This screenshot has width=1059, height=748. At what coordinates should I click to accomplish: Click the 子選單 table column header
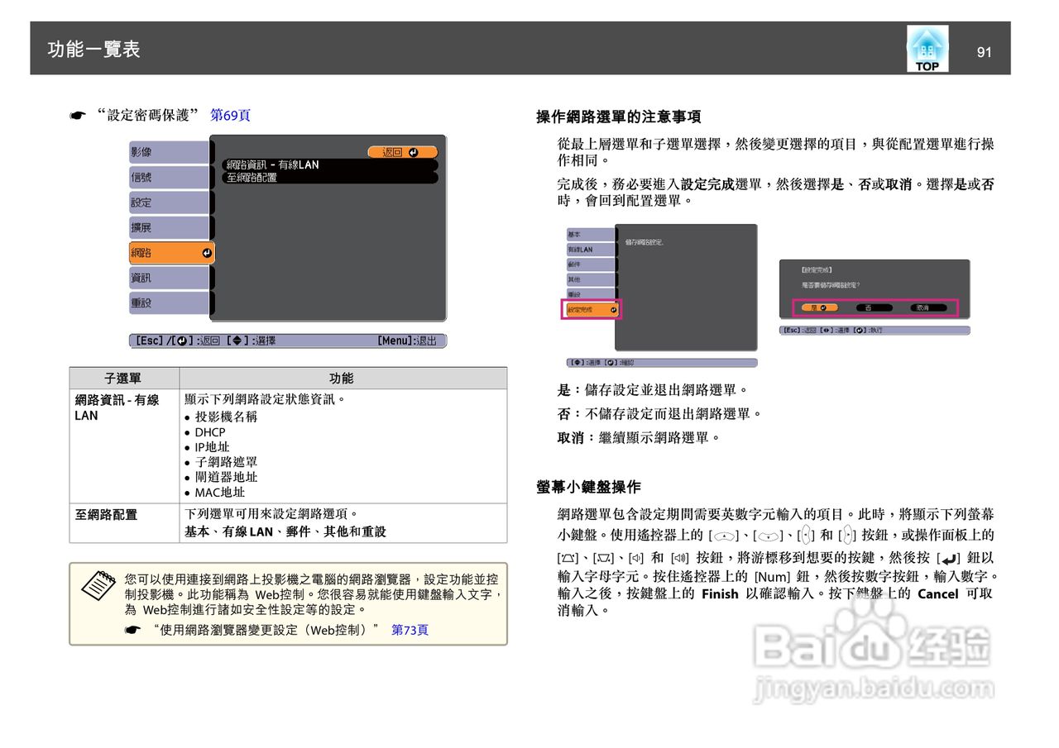click(x=123, y=378)
